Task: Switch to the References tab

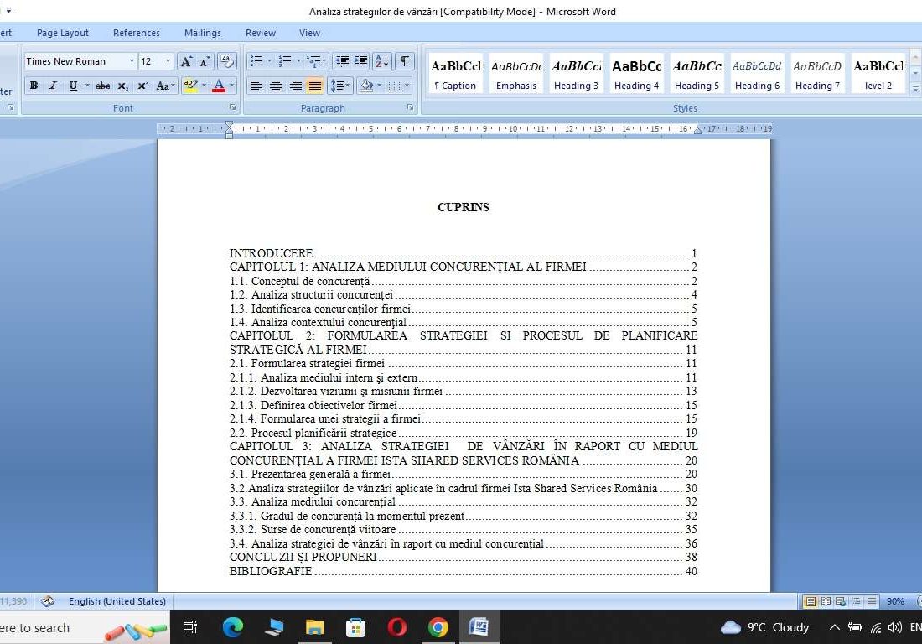Action: click(137, 33)
